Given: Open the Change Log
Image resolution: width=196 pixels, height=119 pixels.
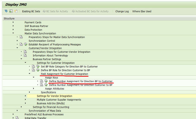Looking at the screenshot, I should tap(122, 11).
